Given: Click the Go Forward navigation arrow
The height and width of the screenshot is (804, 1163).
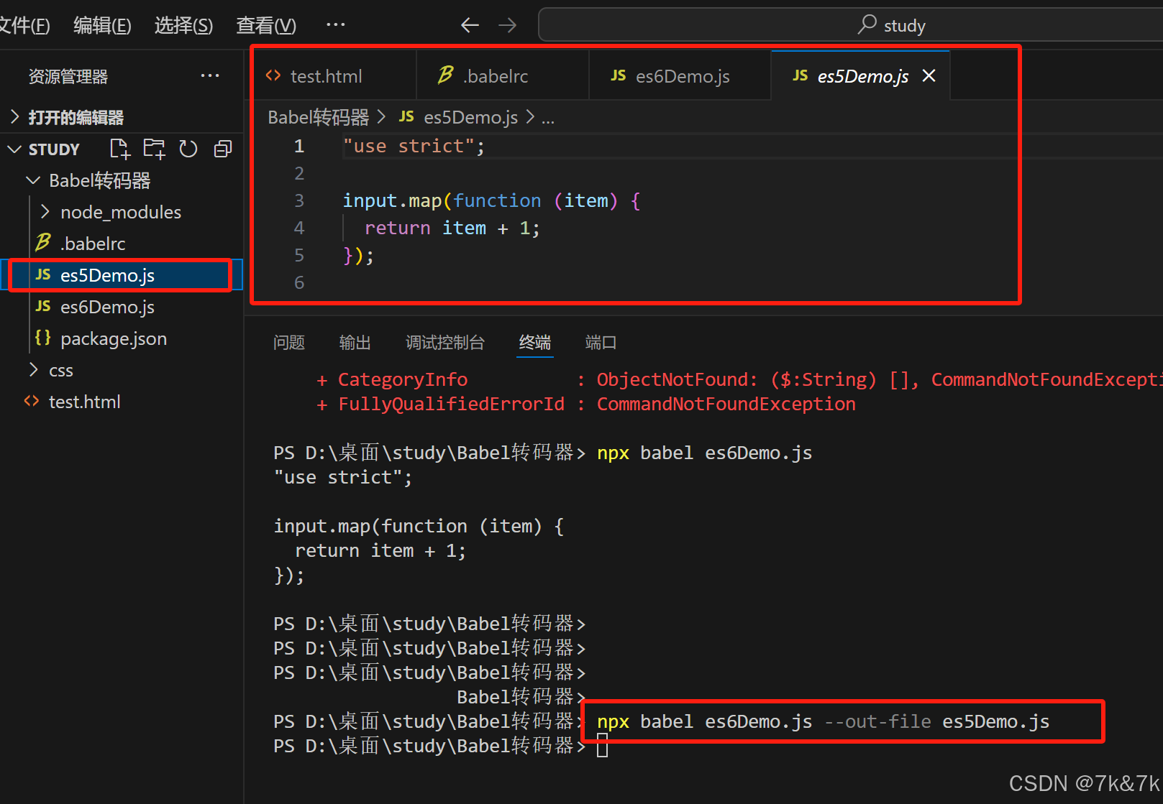Looking at the screenshot, I should [x=508, y=24].
